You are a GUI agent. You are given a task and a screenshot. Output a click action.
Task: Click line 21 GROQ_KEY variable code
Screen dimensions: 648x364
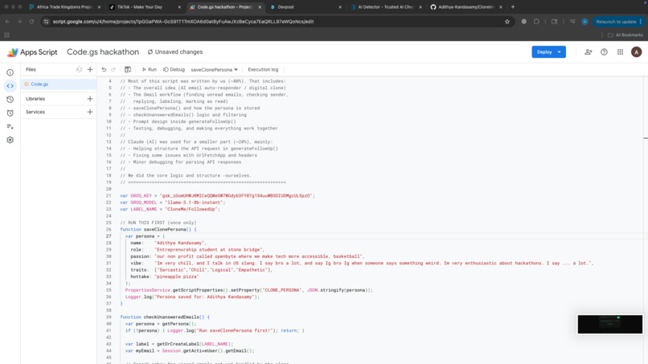coord(217,196)
